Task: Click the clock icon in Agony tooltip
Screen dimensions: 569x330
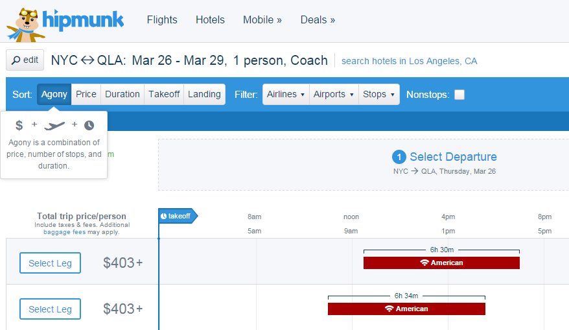Action: pyautogui.click(x=89, y=125)
